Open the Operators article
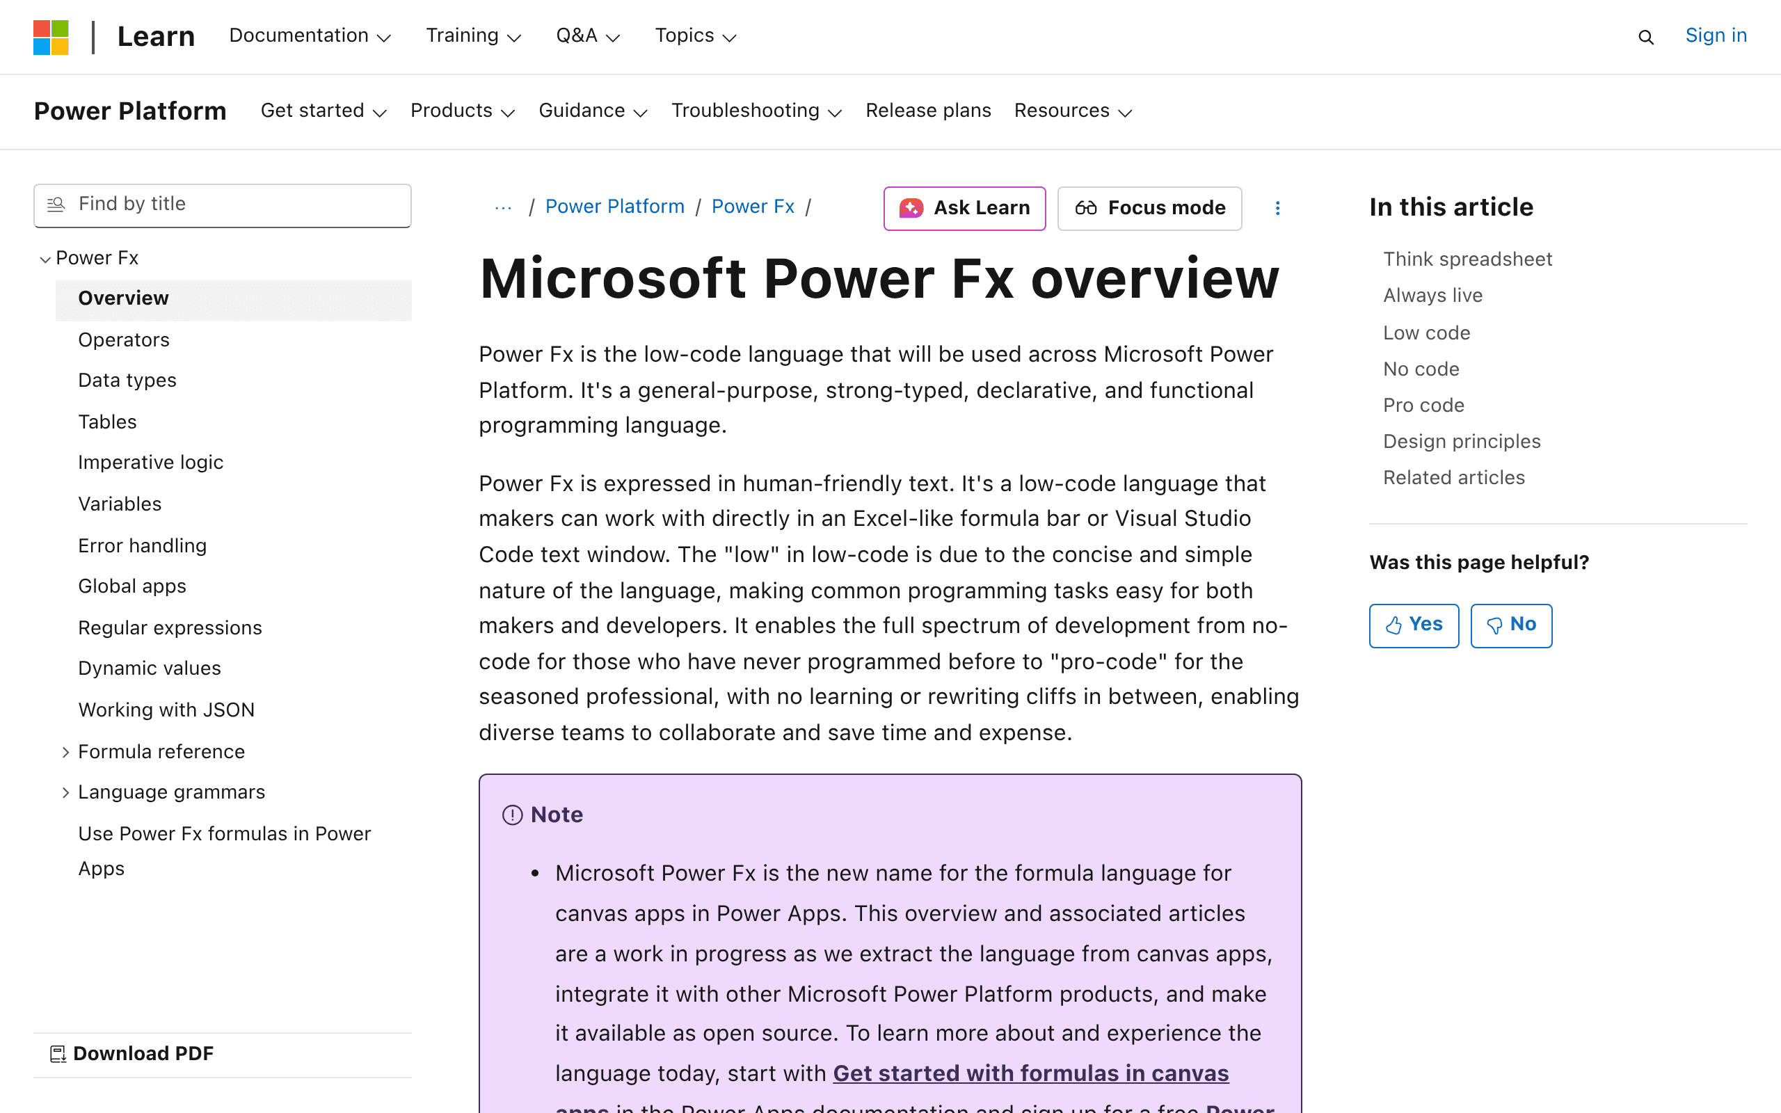 tap(124, 340)
